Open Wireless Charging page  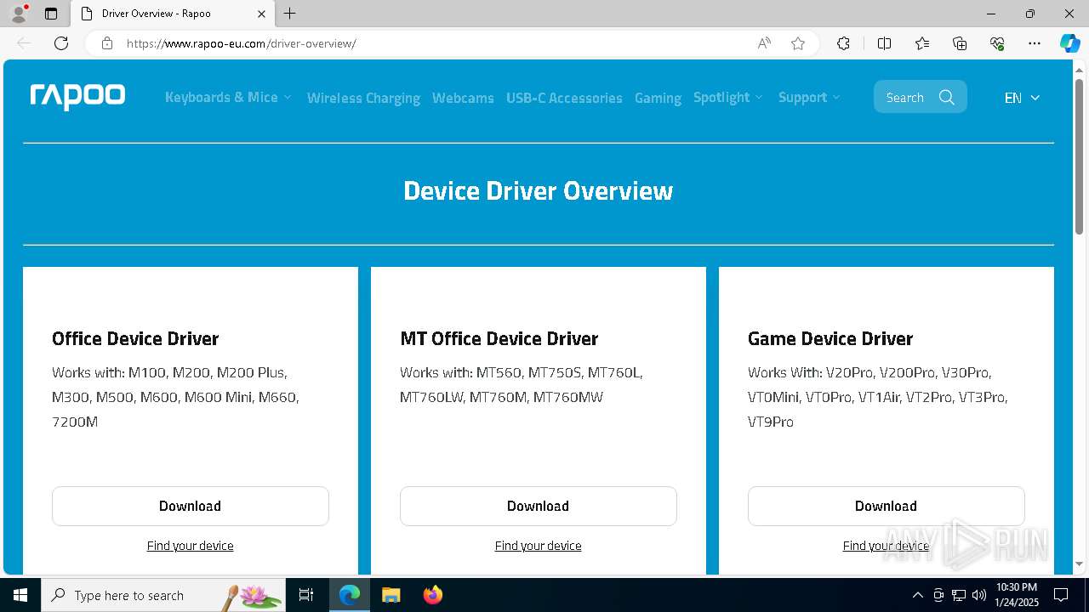(x=363, y=98)
